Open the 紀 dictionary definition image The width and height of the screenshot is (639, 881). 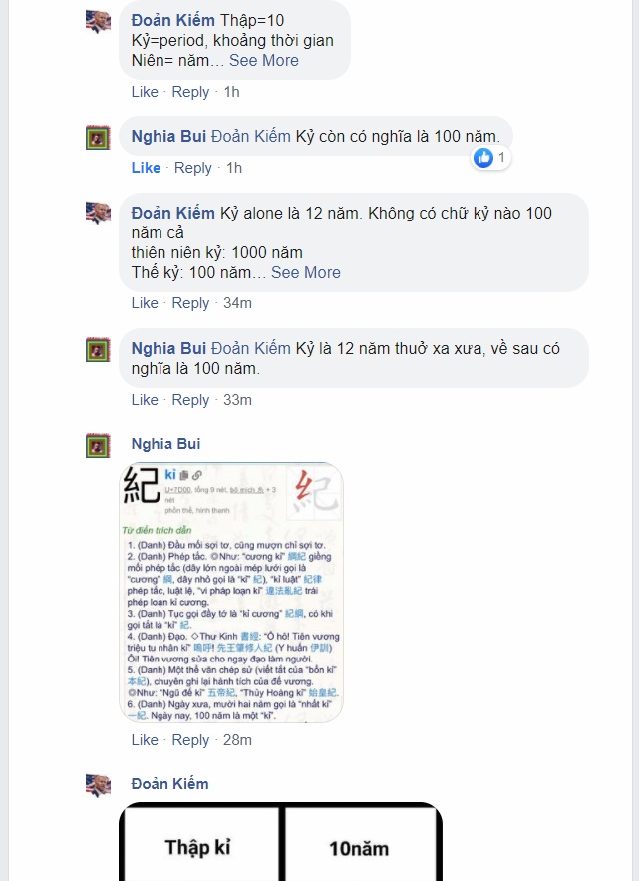coord(231,593)
